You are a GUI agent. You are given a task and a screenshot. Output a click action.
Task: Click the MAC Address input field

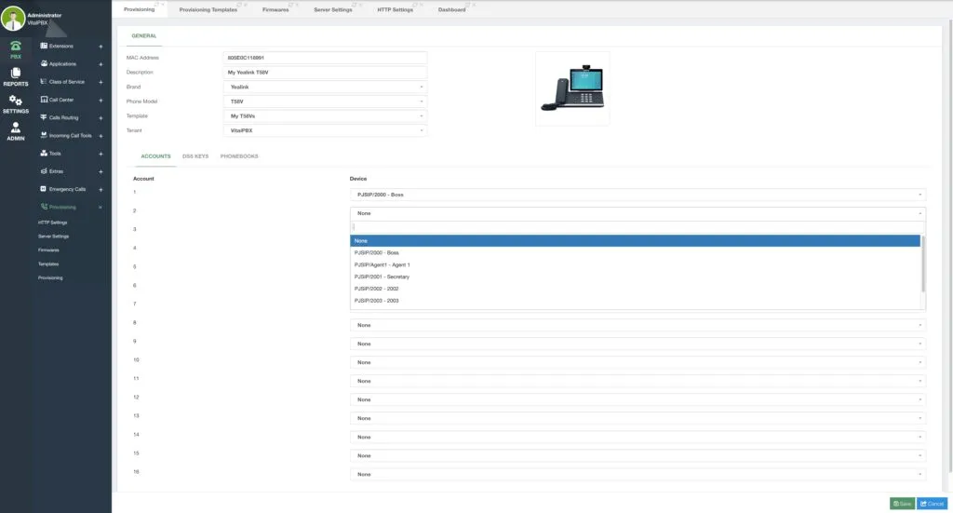click(x=325, y=58)
